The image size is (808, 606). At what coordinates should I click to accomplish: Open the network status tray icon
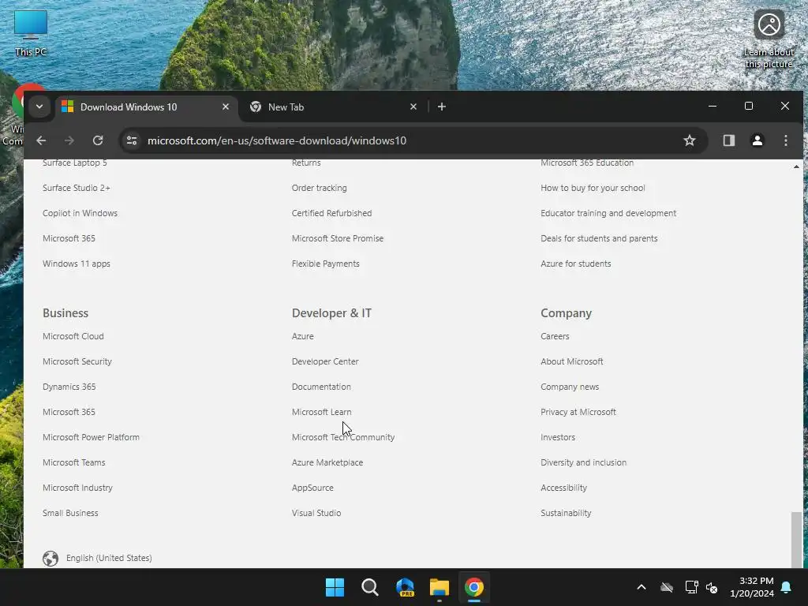pyautogui.click(x=691, y=587)
